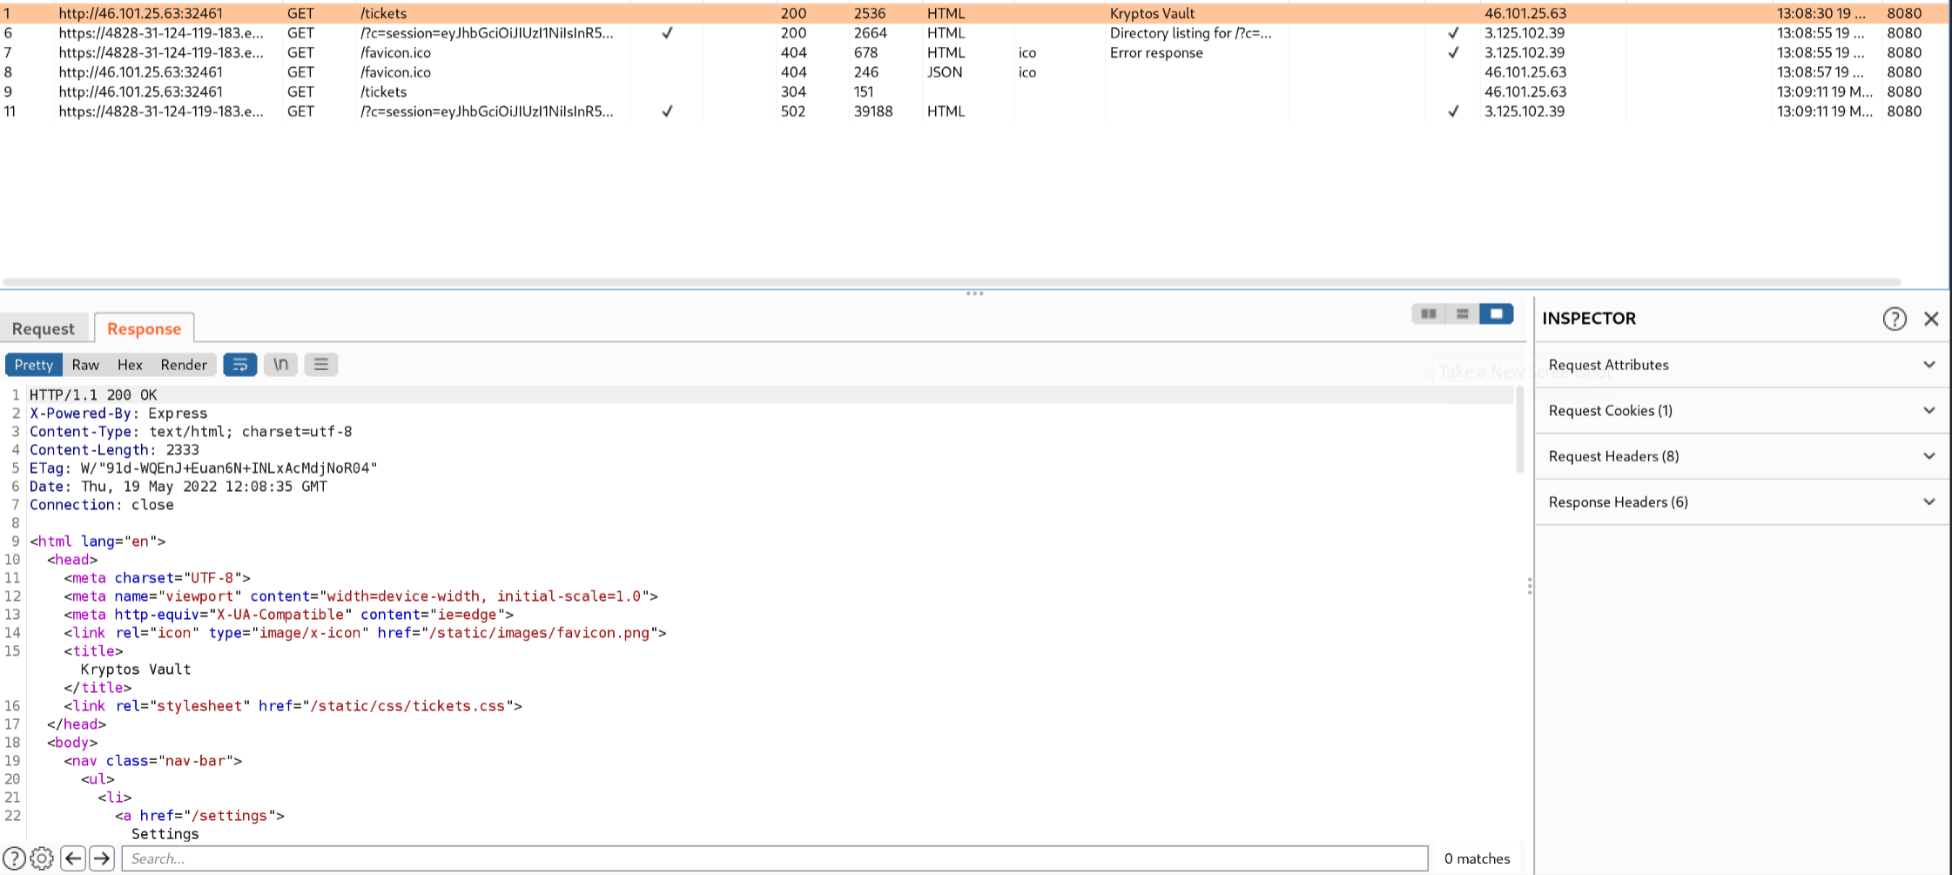Expand the Request Attributes section
This screenshot has height=875, width=1952.
1741,365
